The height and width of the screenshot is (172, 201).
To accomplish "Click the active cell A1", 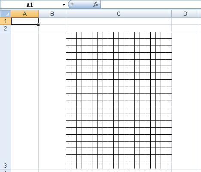I will point(25,21).
